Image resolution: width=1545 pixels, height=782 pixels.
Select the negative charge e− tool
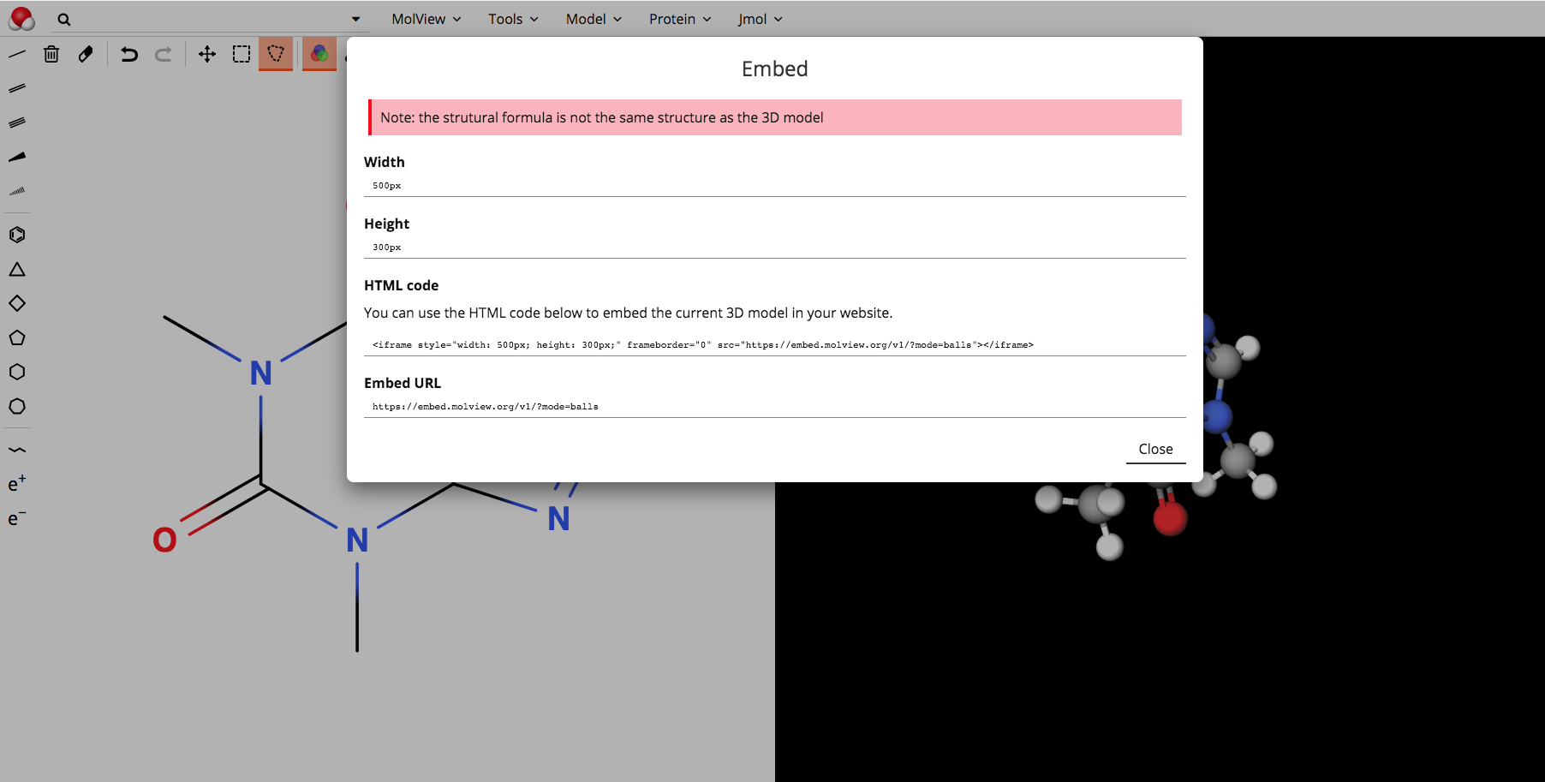pos(17,518)
